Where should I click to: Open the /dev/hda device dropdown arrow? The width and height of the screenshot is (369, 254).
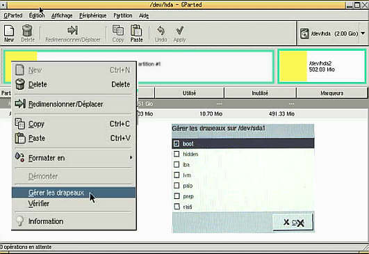[x=363, y=33]
